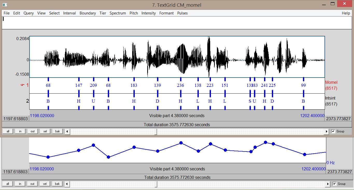Viewport: 354px width, 190px height.
Task: Toggle the Group checkbox in TextGrid window
Action: (333, 131)
